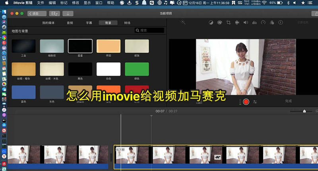
Task: Switch to the 转场 tab
Action: [x=127, y=23]
